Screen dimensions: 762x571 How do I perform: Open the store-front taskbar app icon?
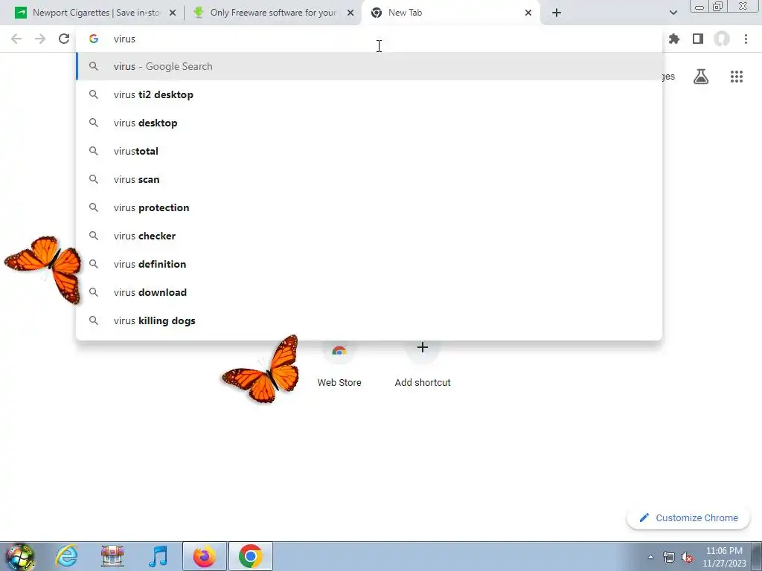pos(112,556)
